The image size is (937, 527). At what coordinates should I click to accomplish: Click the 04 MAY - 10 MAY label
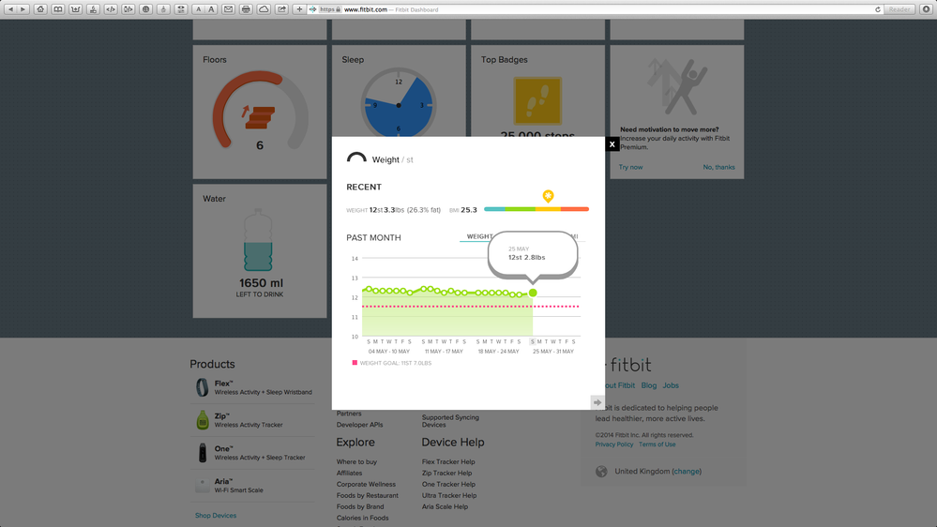pos(389,352)
